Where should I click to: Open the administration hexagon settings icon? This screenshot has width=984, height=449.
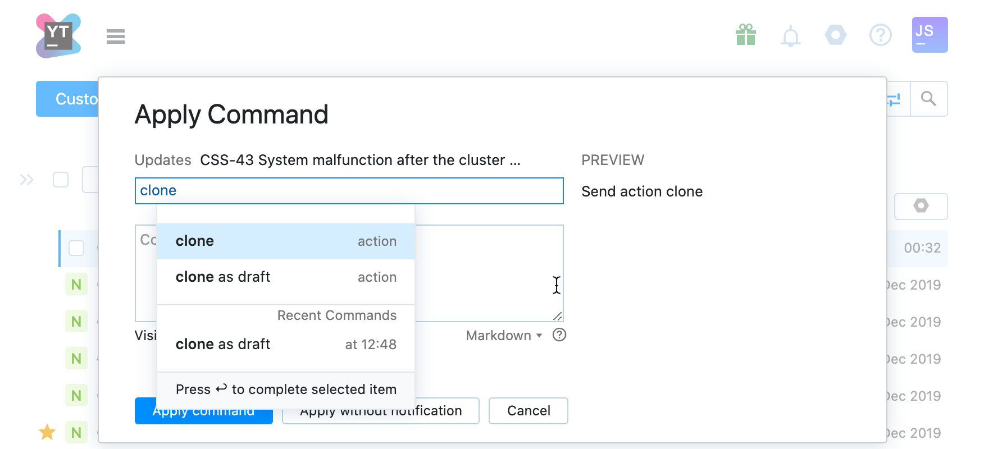click(x=835, y=35)
